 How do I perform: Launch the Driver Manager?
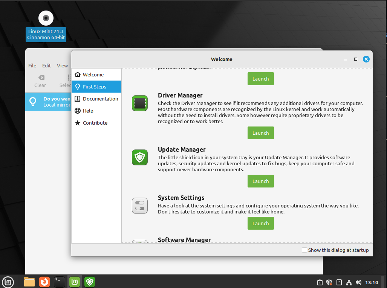pos(261,133)
